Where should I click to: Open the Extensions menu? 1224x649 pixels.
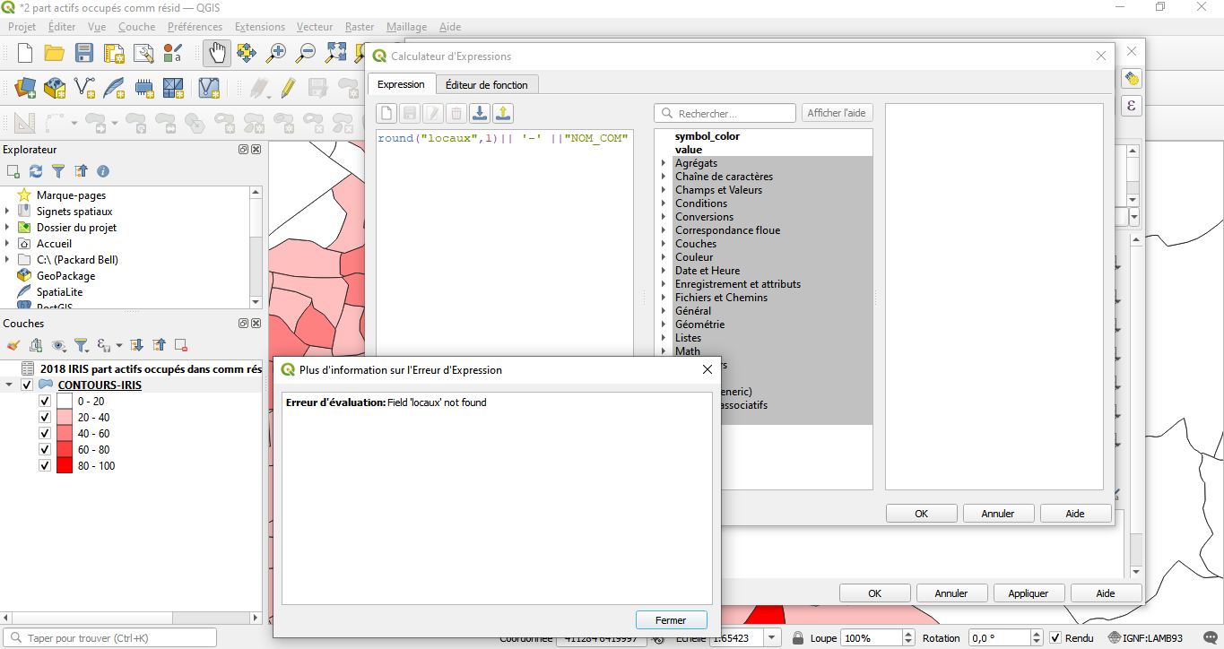[260, 27]
